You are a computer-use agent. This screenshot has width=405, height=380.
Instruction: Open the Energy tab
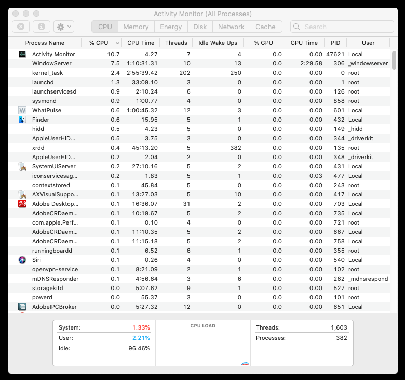click(171, 27)
